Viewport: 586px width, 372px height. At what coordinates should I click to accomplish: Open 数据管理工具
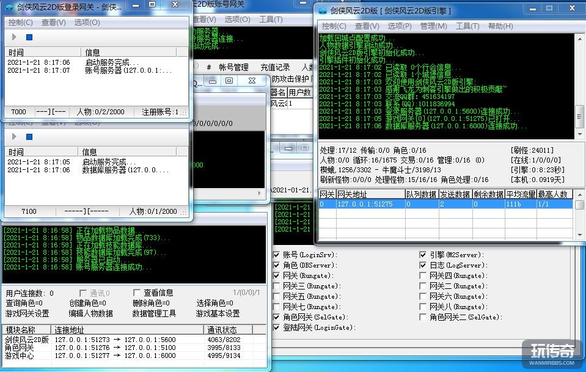point(154,314)
